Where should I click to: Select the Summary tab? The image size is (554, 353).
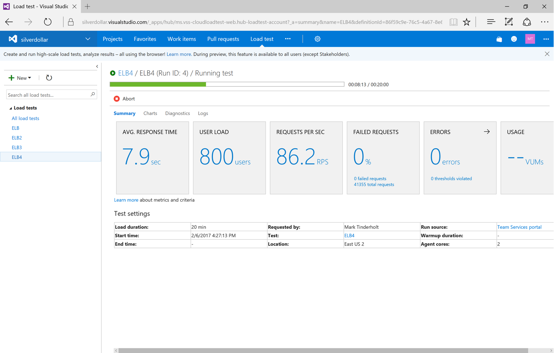[125, 113]
